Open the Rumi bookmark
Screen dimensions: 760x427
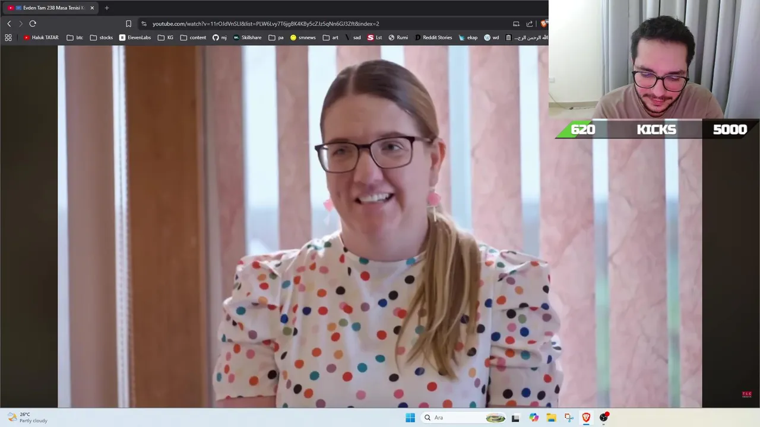point(398,37)
